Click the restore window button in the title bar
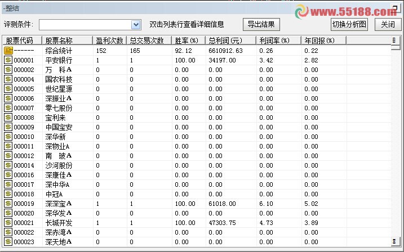404x252 pixels. (395, 8)
